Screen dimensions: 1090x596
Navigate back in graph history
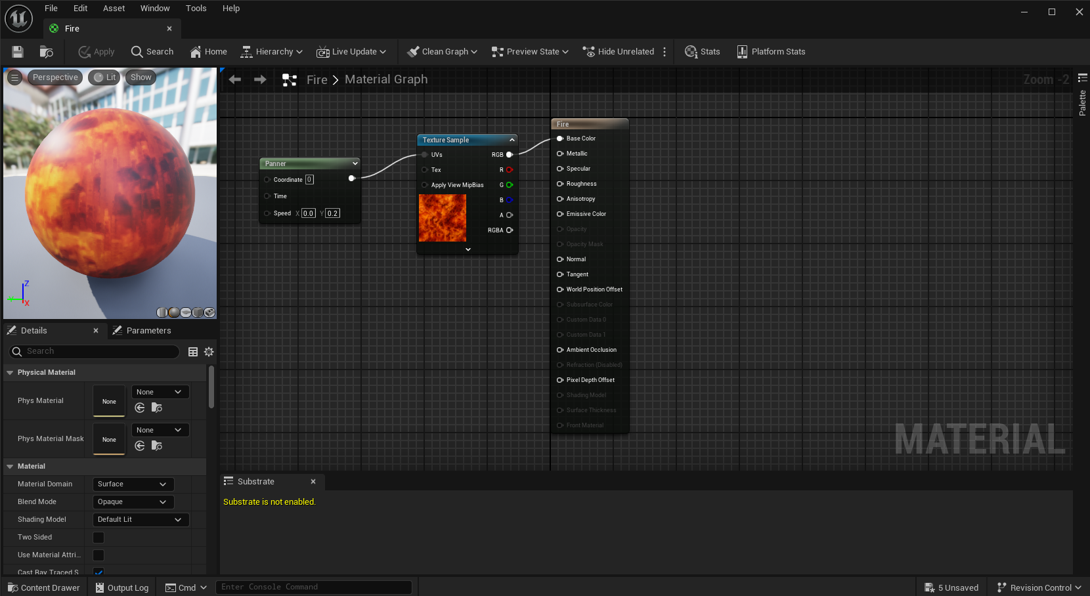tap(235, 79)
